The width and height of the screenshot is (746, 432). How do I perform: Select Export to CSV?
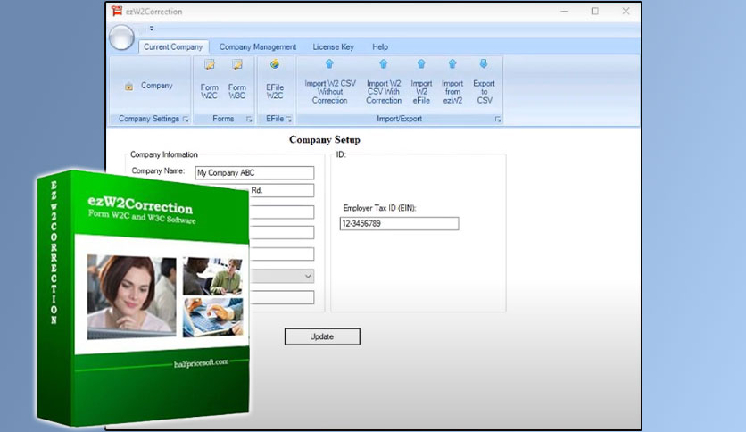(x=484, y=82)
